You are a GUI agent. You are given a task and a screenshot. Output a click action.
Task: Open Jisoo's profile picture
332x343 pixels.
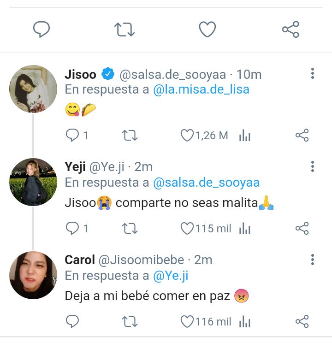pos(33,89)
